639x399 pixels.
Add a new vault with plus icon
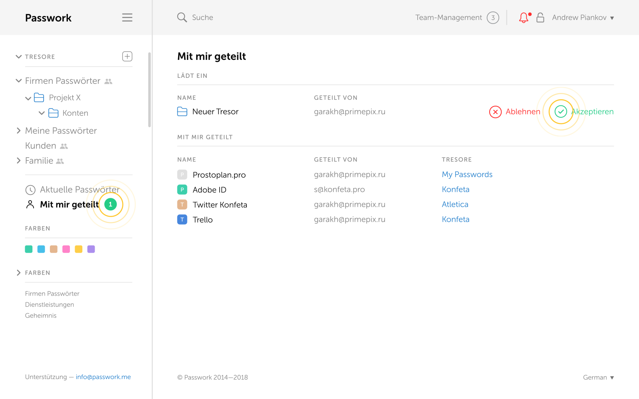point(127,56)
